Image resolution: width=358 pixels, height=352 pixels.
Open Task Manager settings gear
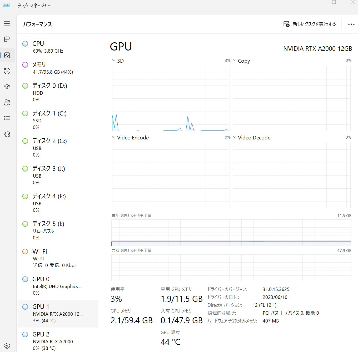tap(7, 345)
